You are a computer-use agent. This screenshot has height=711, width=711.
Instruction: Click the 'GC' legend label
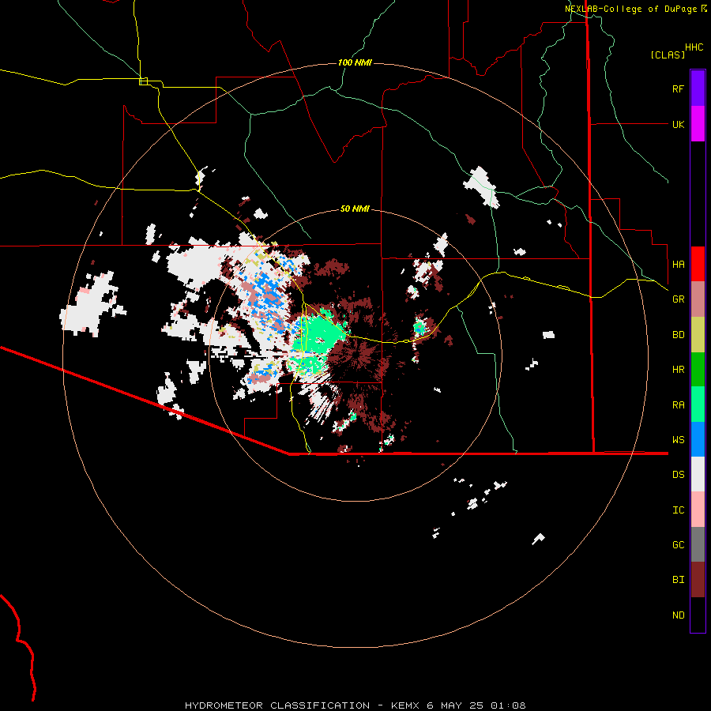pos(678,544)
